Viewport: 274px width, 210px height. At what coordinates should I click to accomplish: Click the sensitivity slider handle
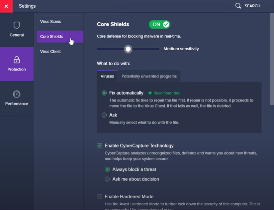coord(128,49)
